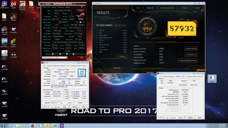Toggle the DirectCompute 5.0 checkbox in GPU-Z
This screenshot has height=128, width=228.
[73, 54]
